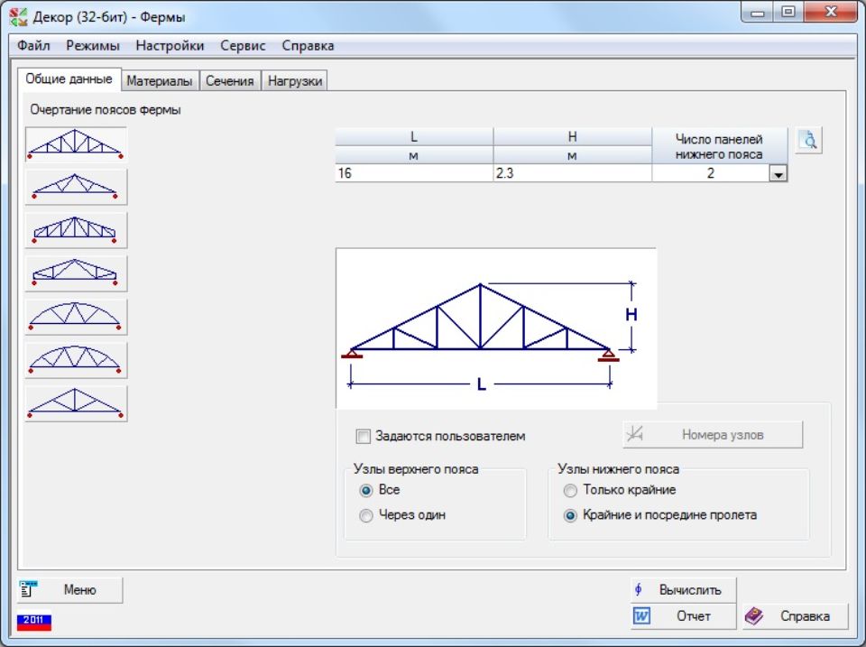
Task: Open the 'Нагрузки' tab
Action: 295,81
